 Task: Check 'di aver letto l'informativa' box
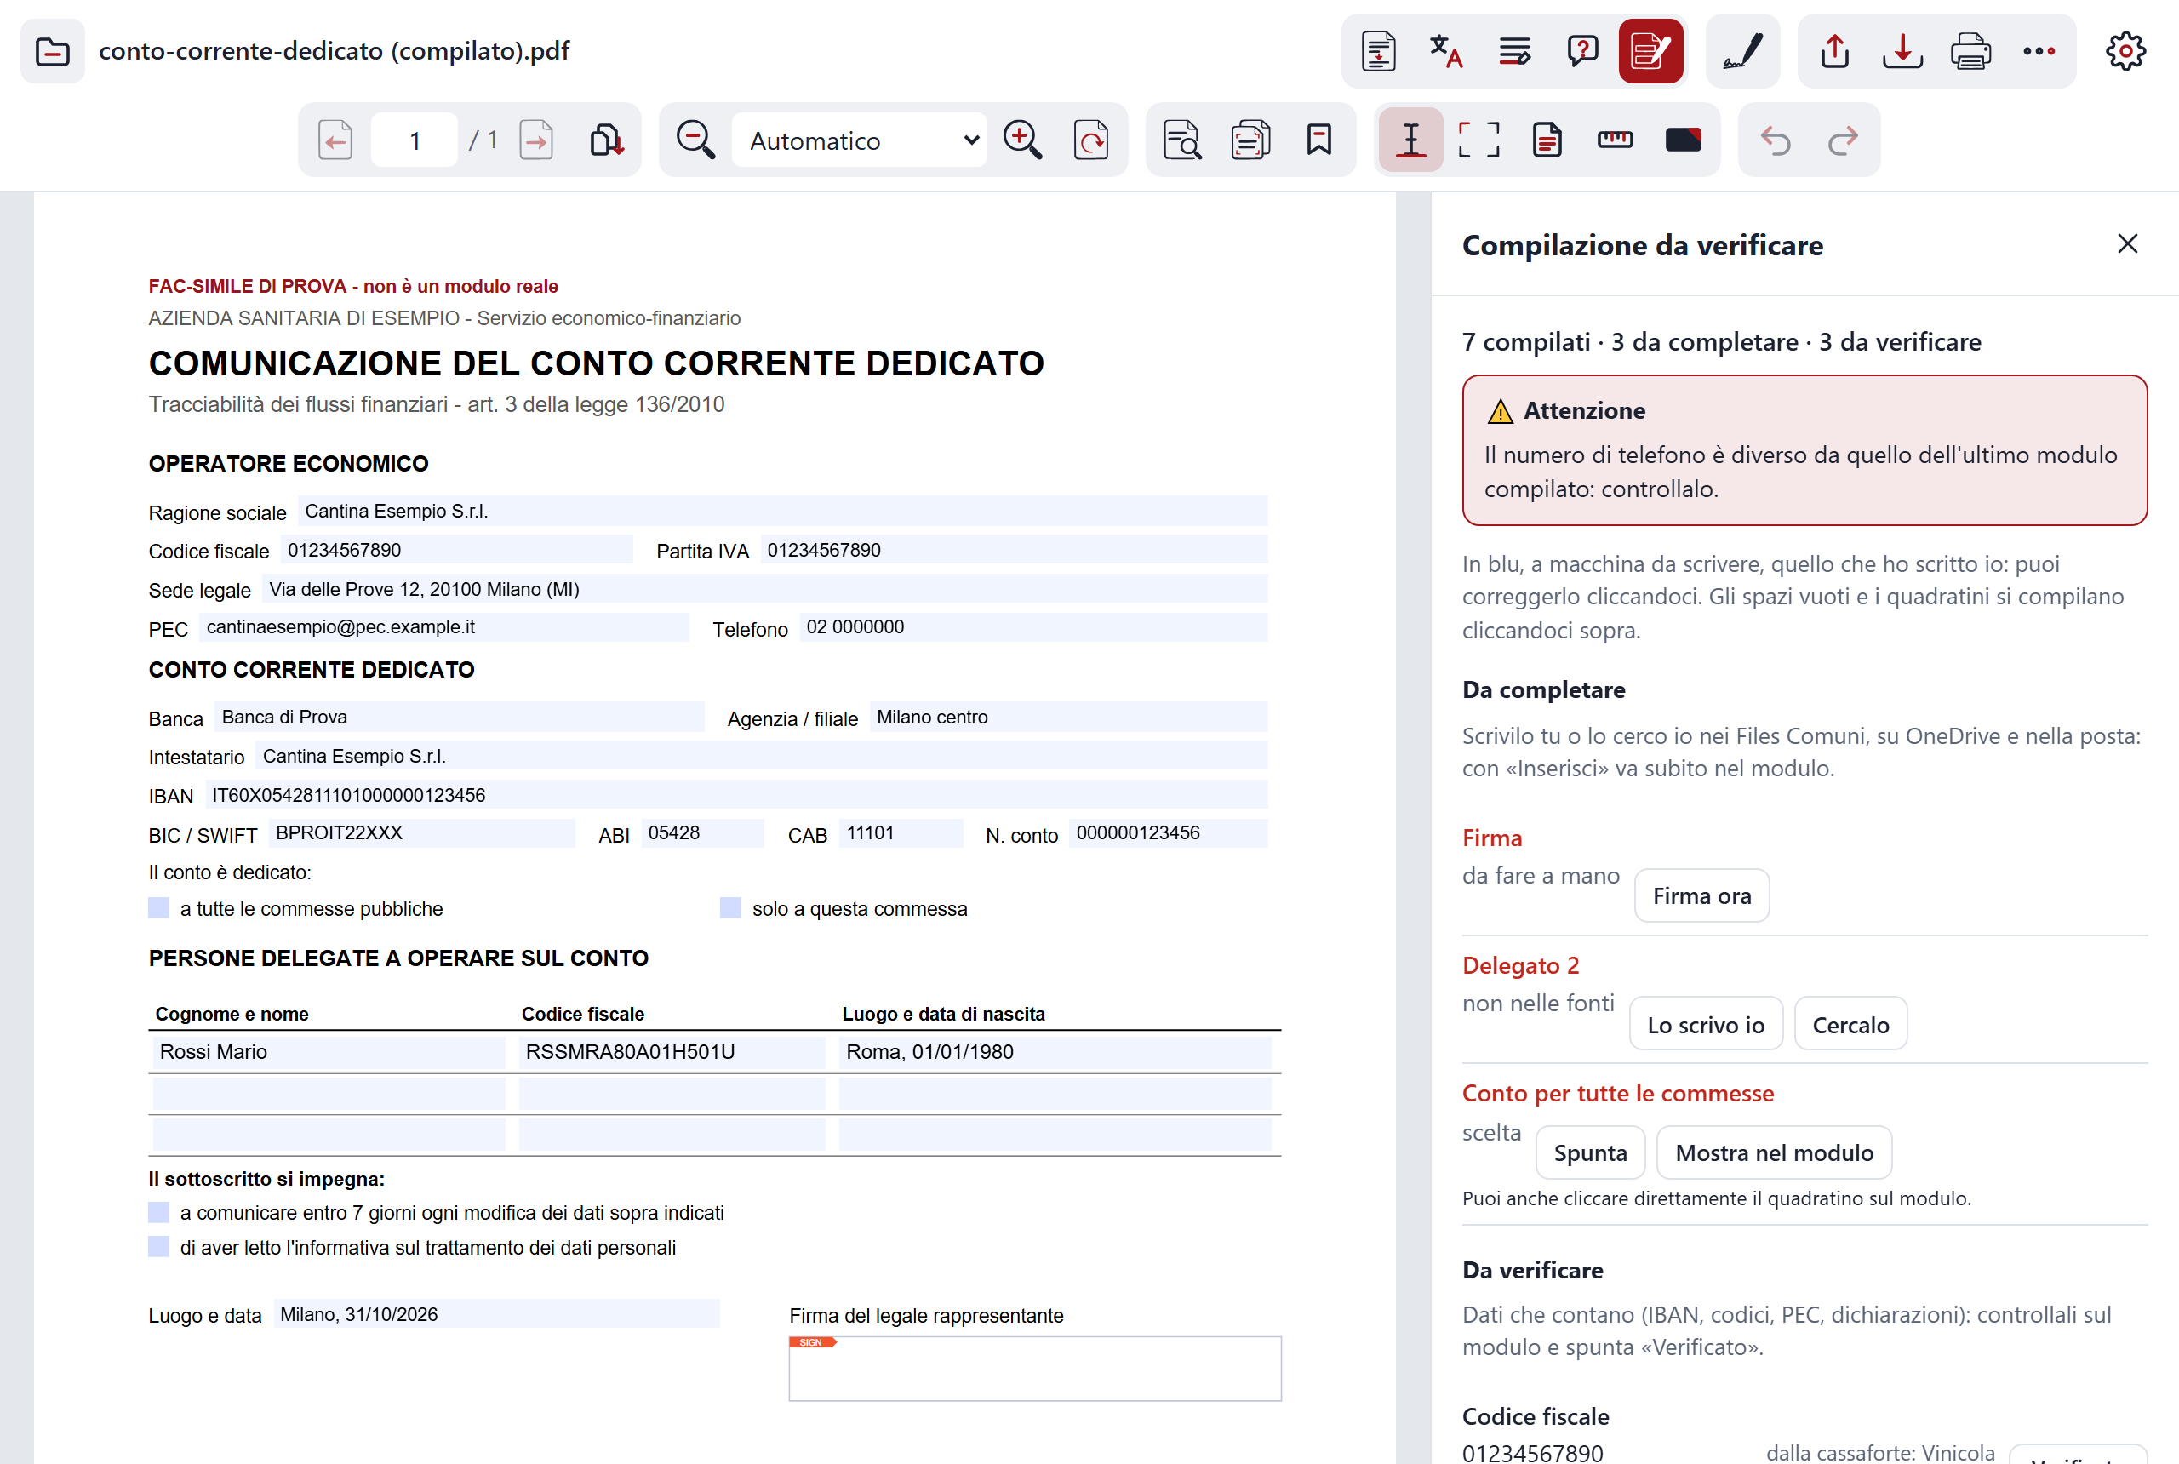(x=158, y=1246)
